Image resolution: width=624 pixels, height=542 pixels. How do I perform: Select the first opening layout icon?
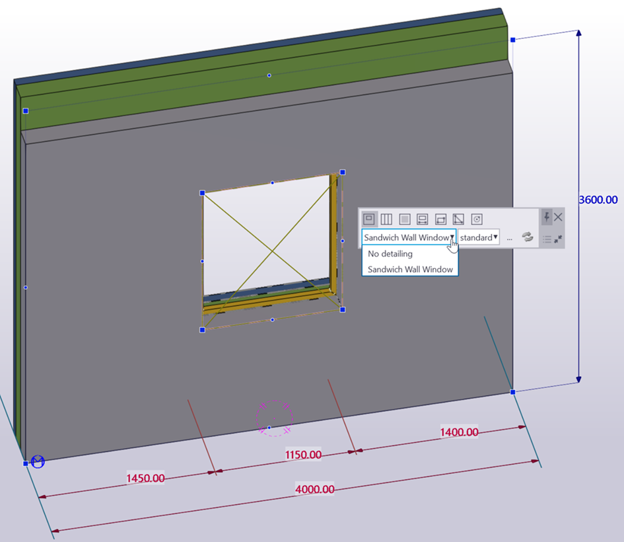coord(369,219)
